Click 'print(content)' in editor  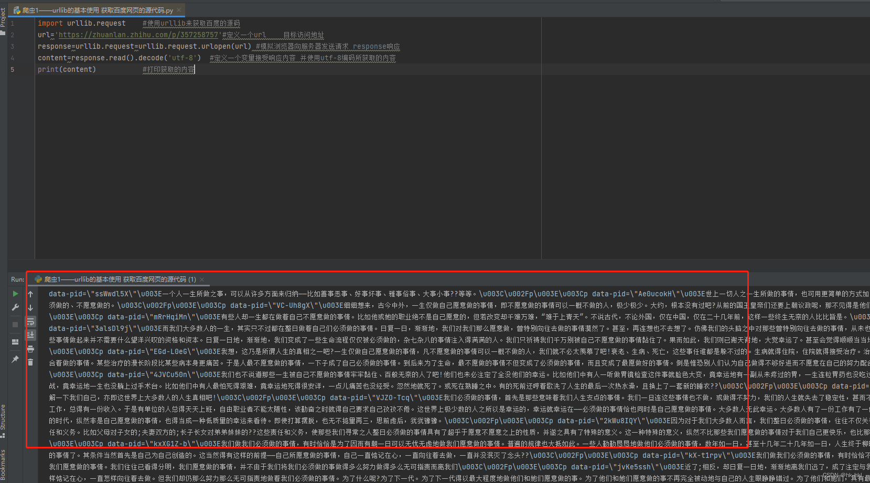(x=67, y=69)
